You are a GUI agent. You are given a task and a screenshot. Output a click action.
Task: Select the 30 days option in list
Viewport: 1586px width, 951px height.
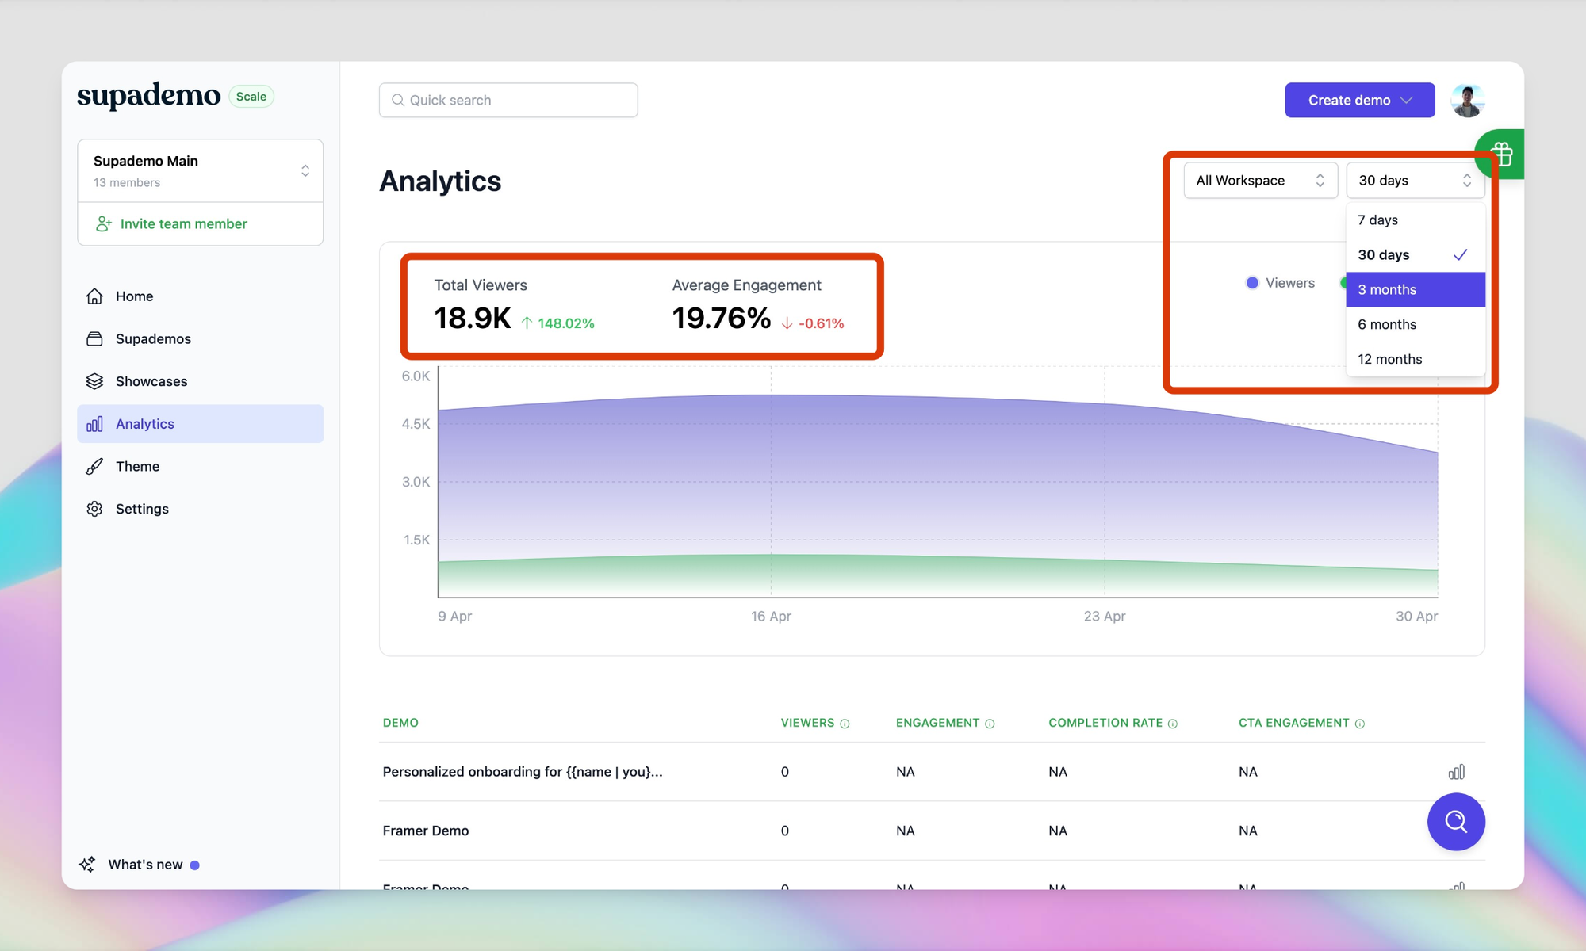click(x=1416, y=255)
